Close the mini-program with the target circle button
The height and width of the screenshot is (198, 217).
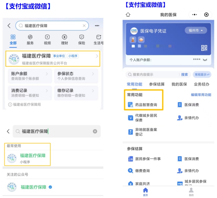click(206, 14)
